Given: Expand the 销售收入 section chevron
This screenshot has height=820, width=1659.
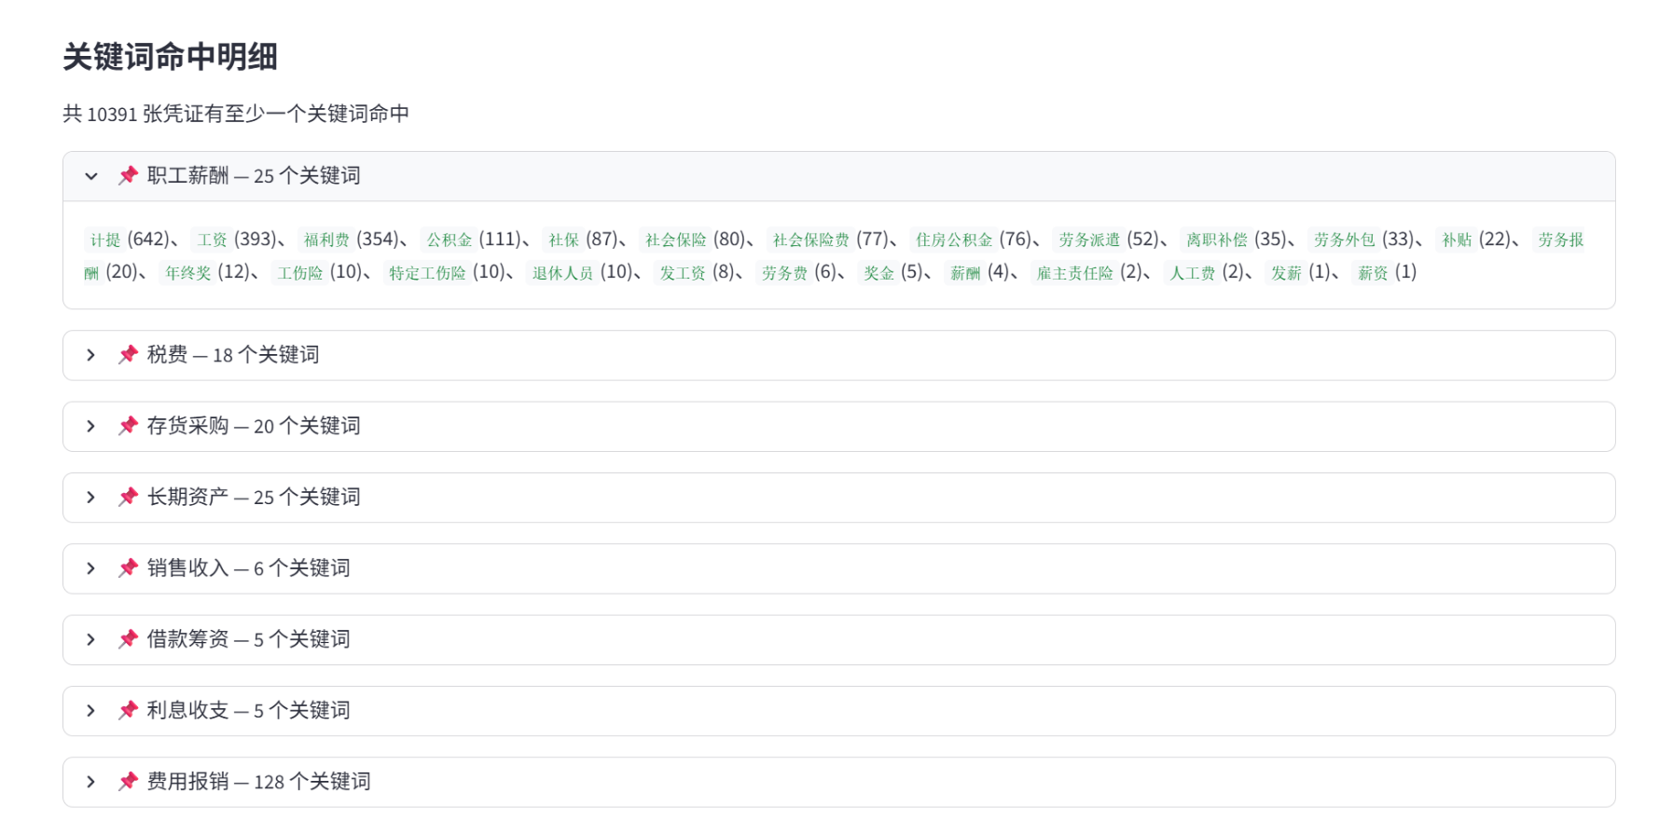Looking at the screenshot, I should (90, 568).
